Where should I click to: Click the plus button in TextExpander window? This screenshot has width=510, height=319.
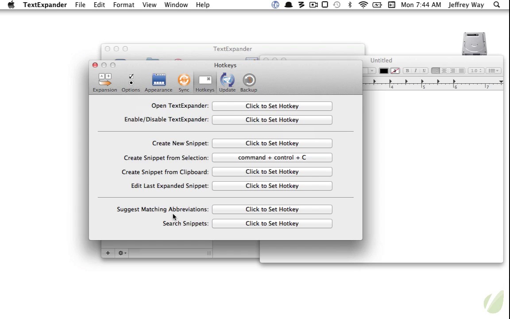(x=108, y=253)
